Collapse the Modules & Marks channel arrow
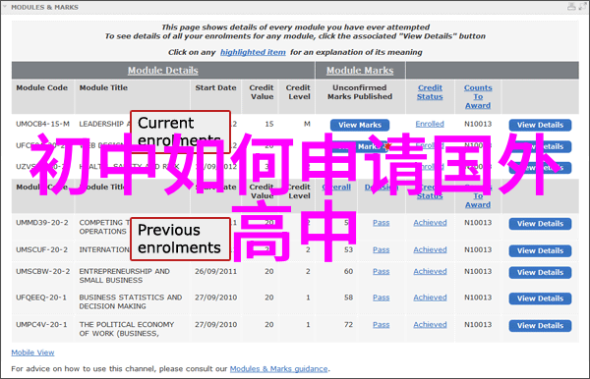 (5, 7)
